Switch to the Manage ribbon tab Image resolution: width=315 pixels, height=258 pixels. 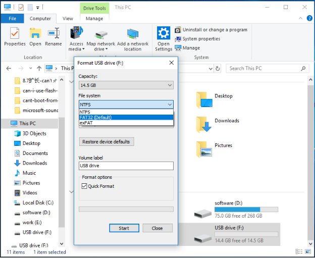click(x=94, y=19)
